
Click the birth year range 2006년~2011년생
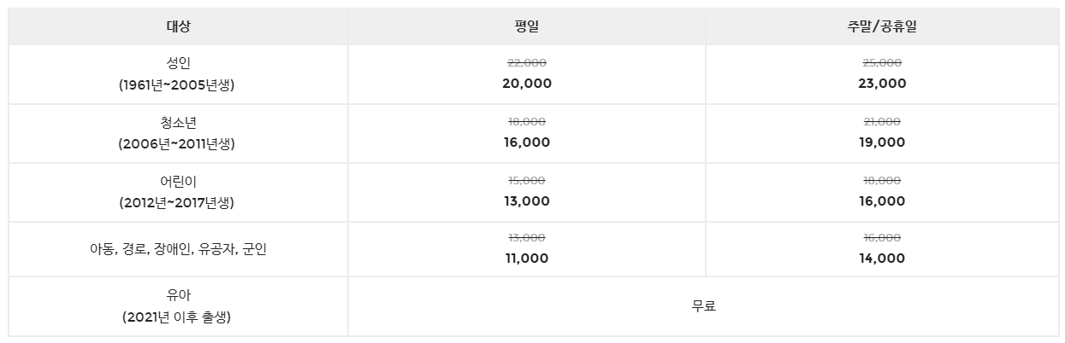coord(178,144)
